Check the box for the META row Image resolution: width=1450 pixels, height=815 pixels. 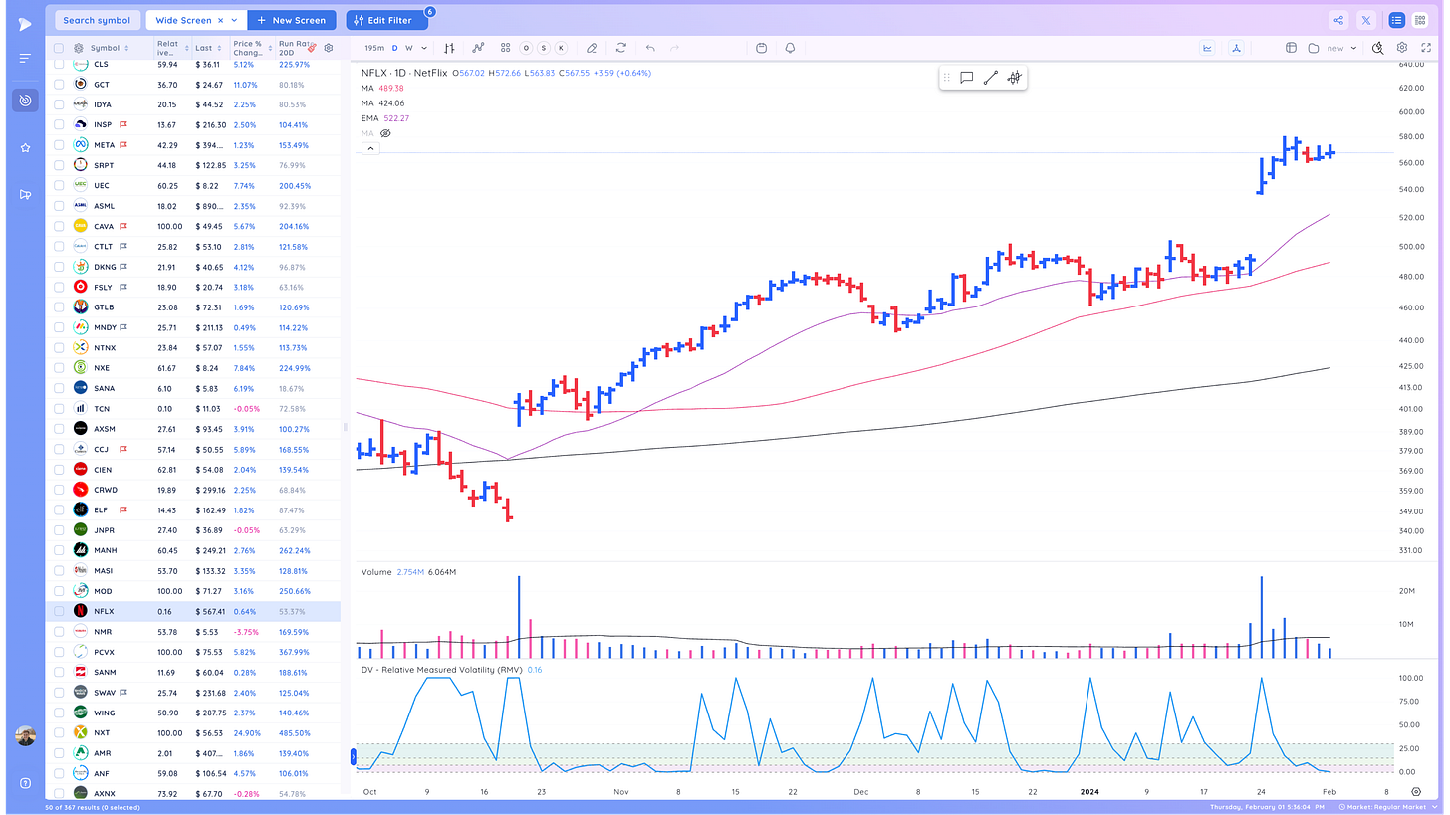point(59,145)
